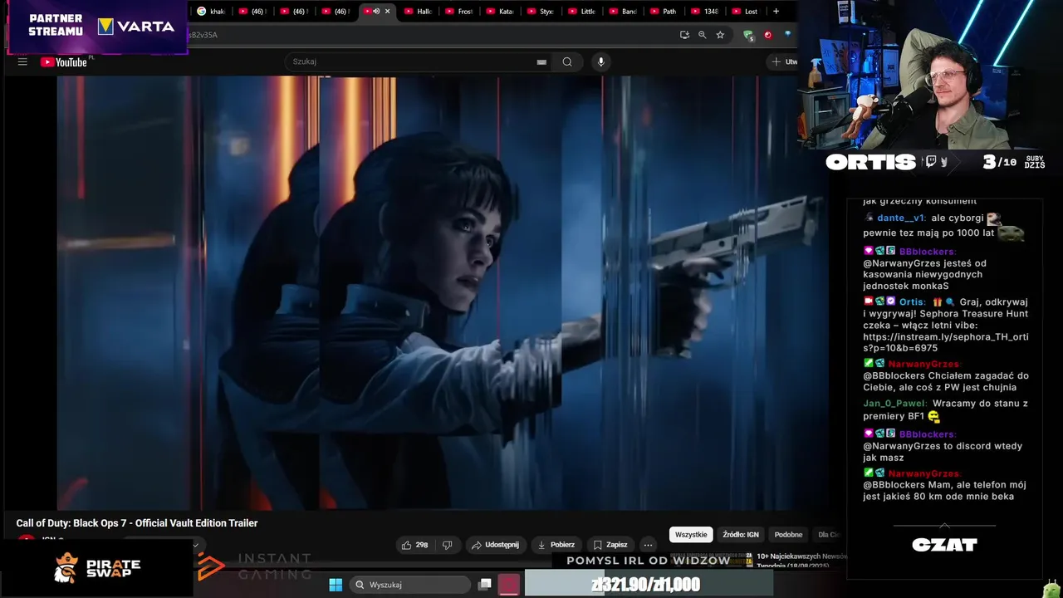Click the Twitter icon next to ORTIS
The height and width of the screenshot is (598, 1063).
click(944, 162)
